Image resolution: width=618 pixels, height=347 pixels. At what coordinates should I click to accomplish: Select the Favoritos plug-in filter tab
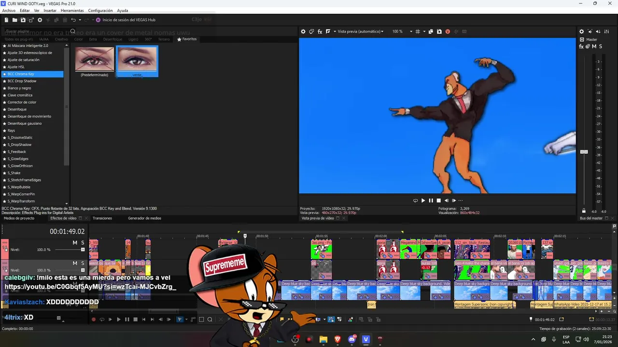[x=187, y=39]
